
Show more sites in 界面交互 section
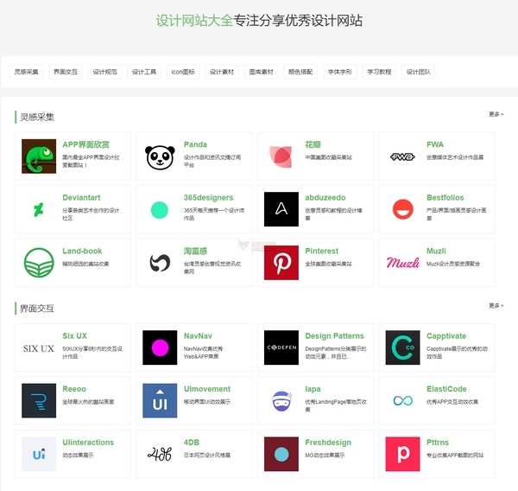(x=496, y=306)
